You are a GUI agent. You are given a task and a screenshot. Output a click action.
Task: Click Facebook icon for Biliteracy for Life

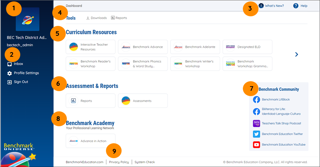pyautogui.click(x=256, y=111)
